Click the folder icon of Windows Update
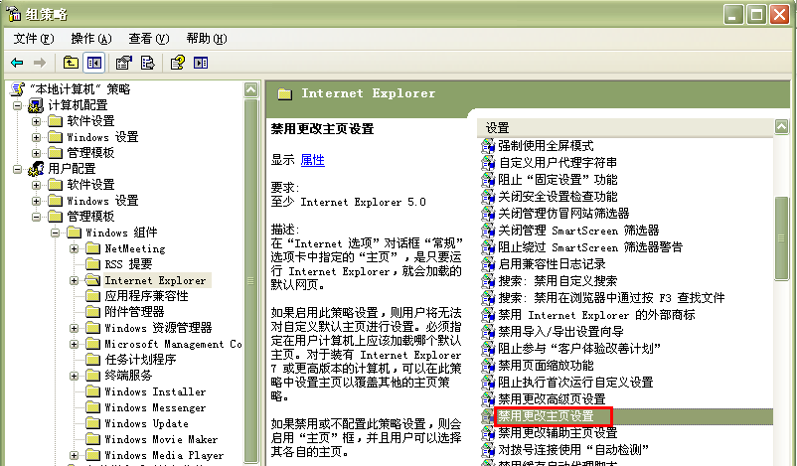This screenshot has width=797, height=466. click(93, 423)
